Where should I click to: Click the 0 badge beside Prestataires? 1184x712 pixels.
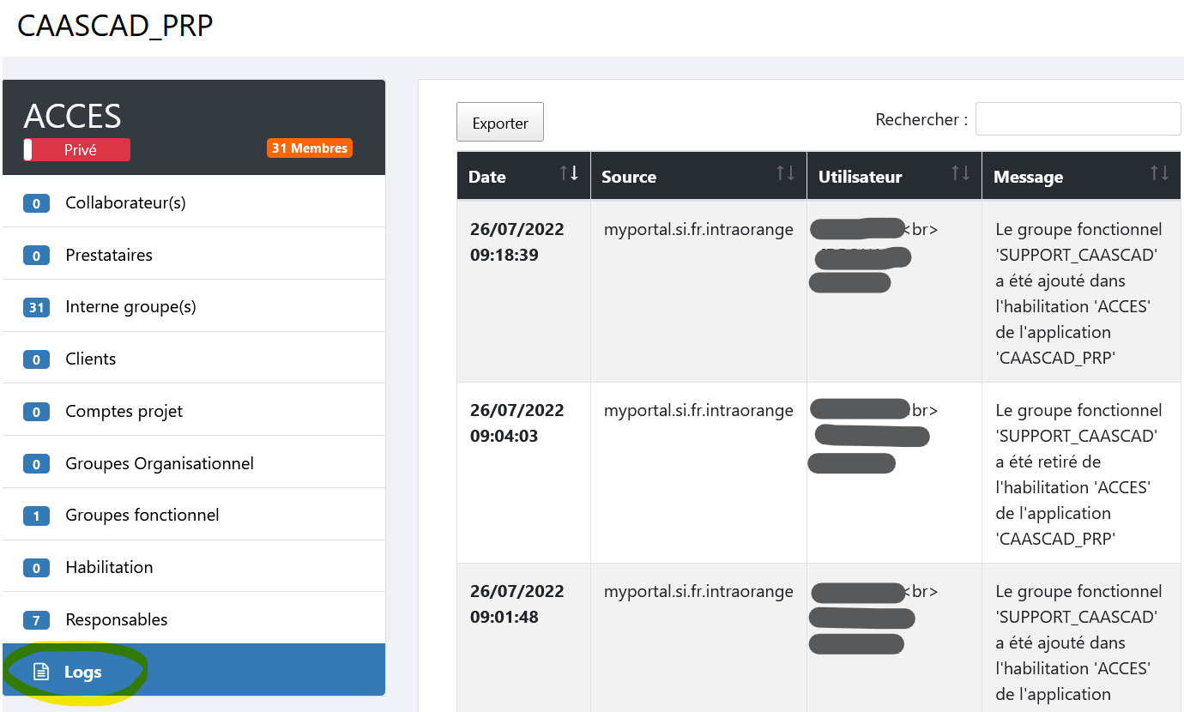tap(36, 256)
